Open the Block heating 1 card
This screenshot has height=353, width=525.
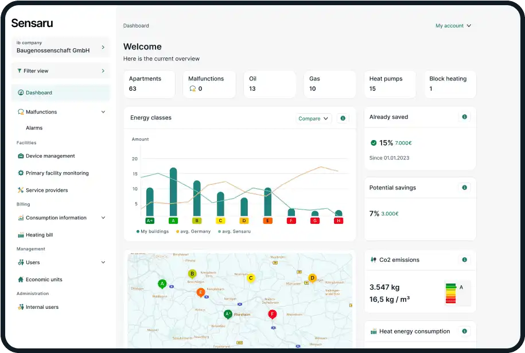[x=450, y=84]
